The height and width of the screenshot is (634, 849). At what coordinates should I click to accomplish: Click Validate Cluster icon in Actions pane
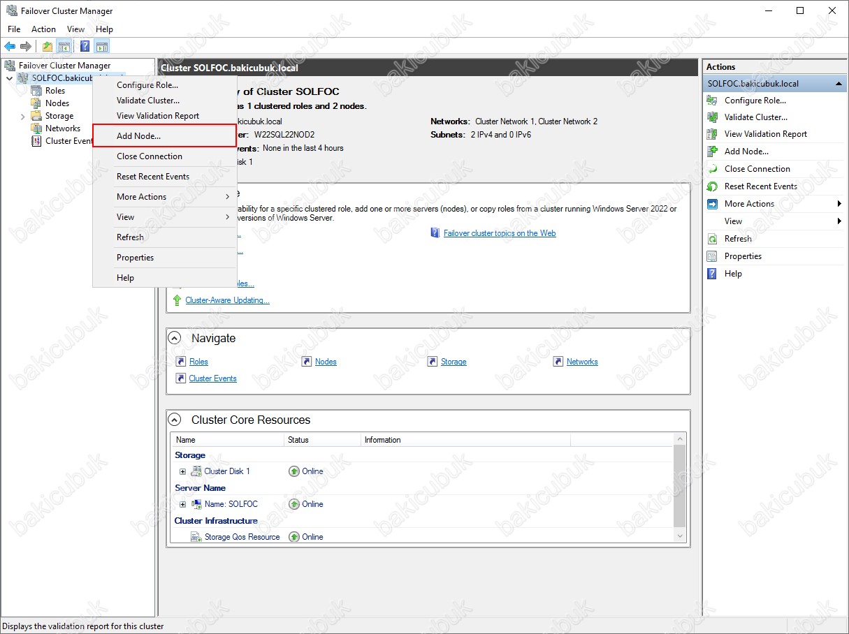(712, 117)
